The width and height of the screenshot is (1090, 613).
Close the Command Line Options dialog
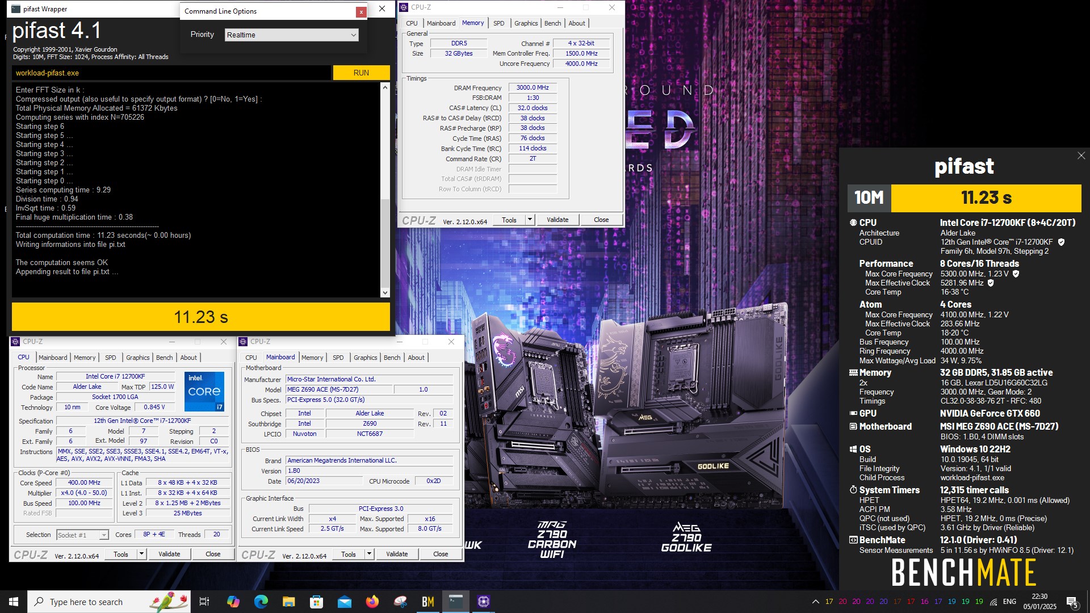[360, 11]
